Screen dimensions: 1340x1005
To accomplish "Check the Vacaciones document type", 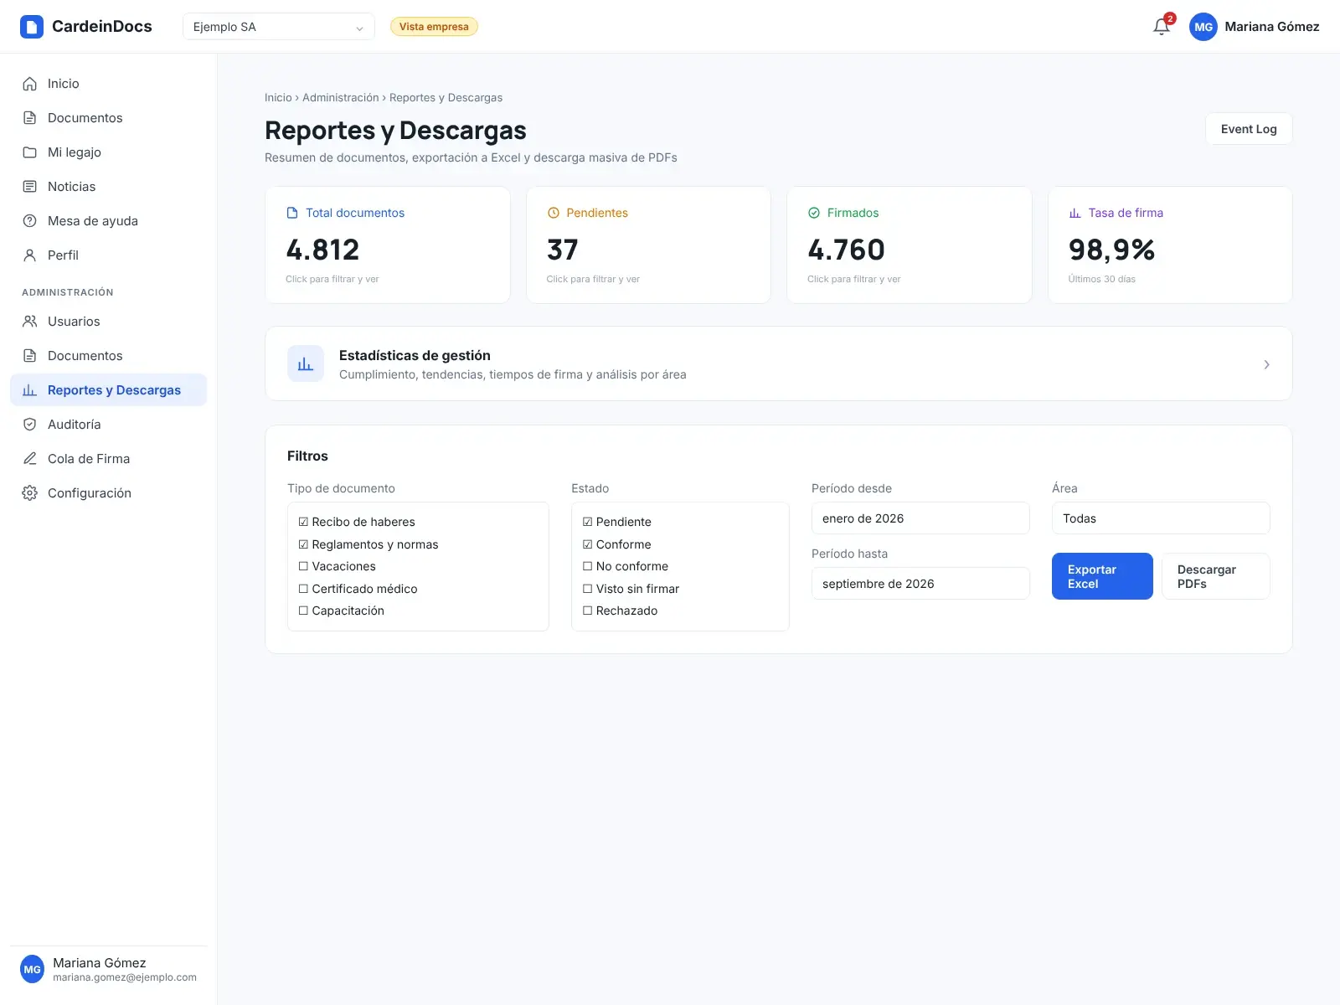I will (x=303, y=566).
